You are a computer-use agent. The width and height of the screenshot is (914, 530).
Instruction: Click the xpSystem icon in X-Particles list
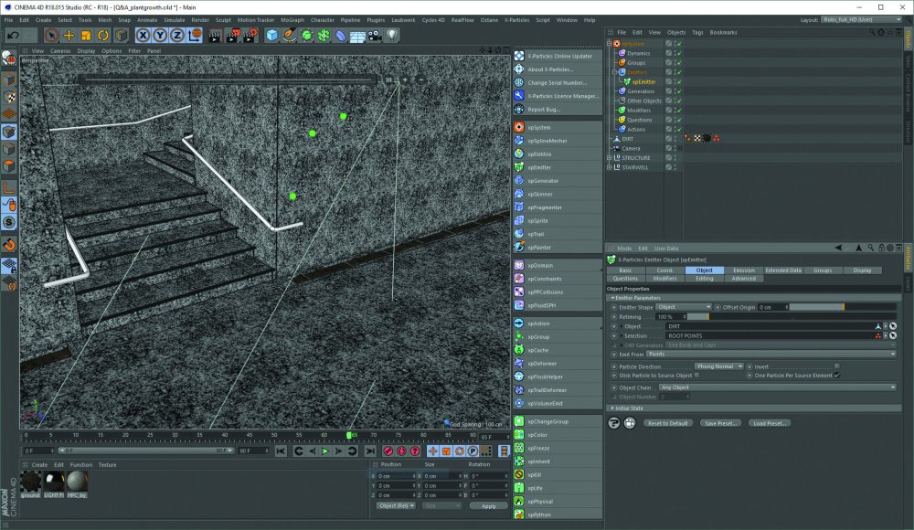click(x=519, y=127)
